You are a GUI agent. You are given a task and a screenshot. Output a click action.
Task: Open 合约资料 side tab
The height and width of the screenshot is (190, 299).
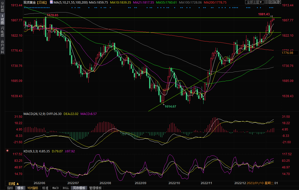[x=2, y=47]
